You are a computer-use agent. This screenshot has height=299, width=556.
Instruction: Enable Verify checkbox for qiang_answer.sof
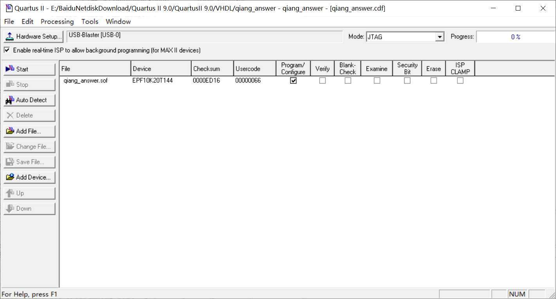[x=322, y=81]
